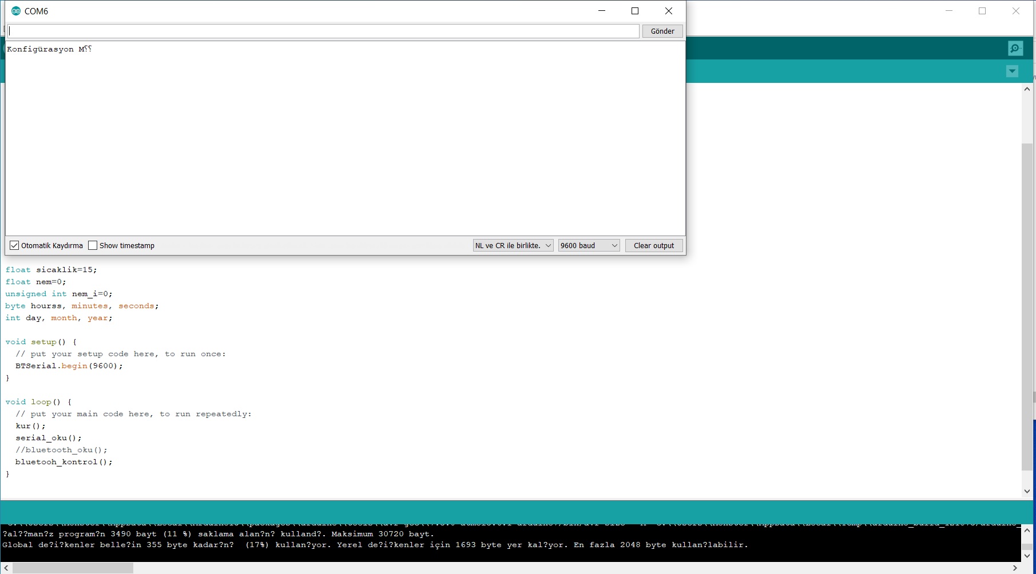Close the COM6 serial monitor window
The height and width of the screenshot is (574, 1036).
pyautogui.click(x=669, y=11)
